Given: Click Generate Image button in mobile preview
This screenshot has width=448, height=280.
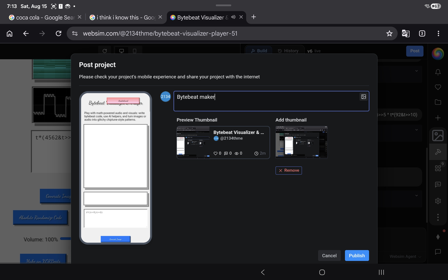Looking at the screenshot, I should click(115, 239).
